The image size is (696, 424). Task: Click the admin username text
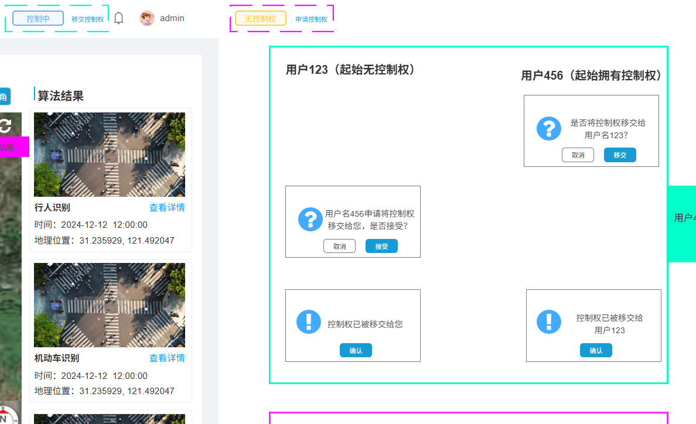[172, 18]
